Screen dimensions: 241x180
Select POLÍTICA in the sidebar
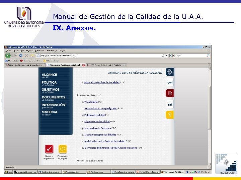point(49,83)
